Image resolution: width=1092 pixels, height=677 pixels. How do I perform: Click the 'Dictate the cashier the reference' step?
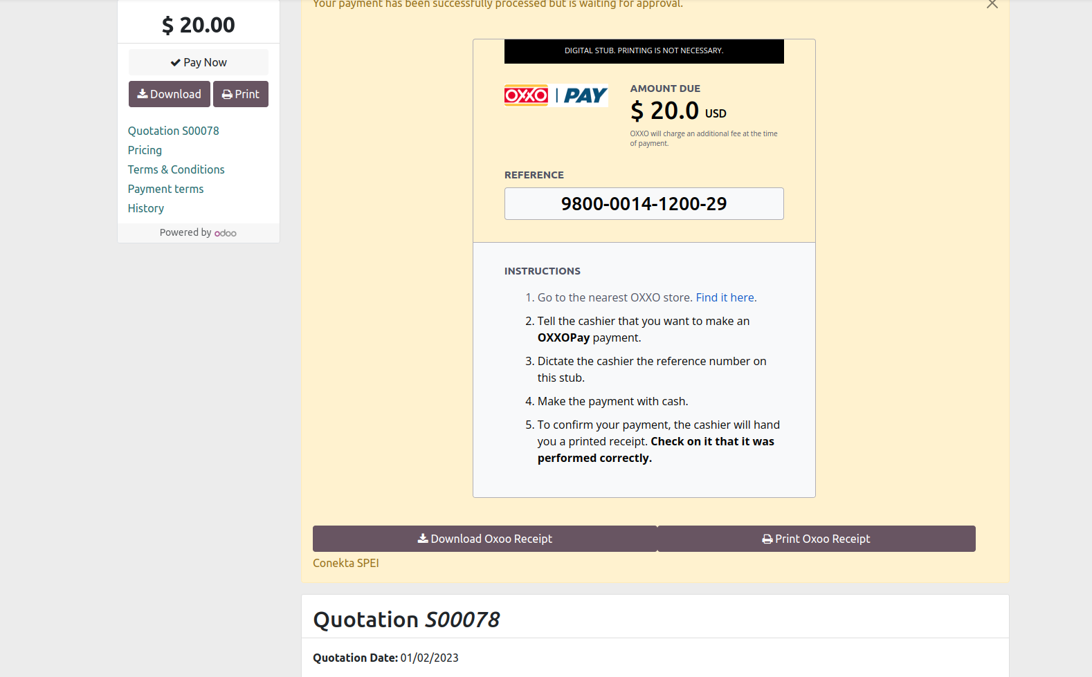pos(652,369)
